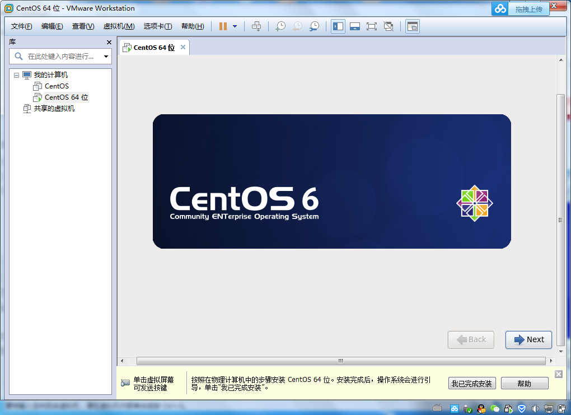Open the 选项卡(T) menu

[x=158, y=26]
